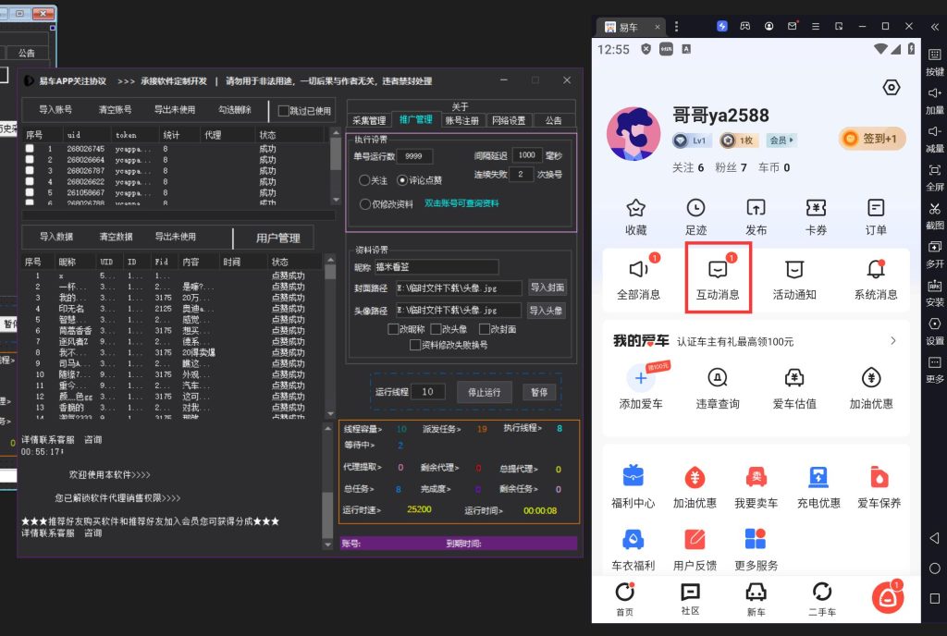947x636 pixels.
Task: Switch to the 采集管理 tab
Action: click(369, 120)
